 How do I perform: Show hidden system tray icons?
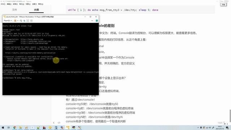(x=198, y=127)
